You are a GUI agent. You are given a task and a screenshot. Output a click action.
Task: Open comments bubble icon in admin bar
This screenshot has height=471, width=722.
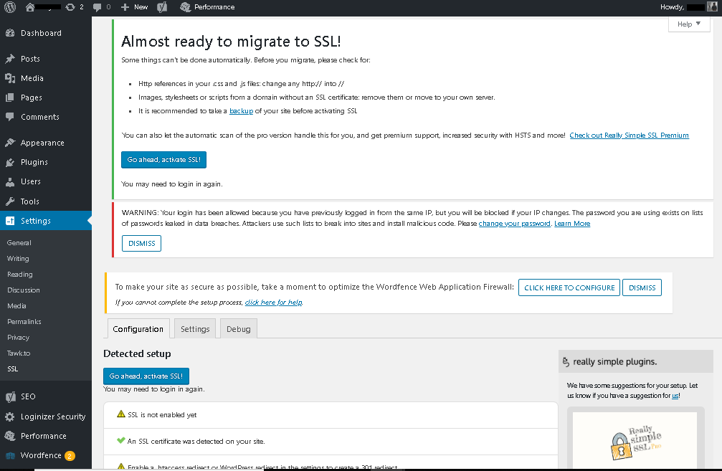(98, 7)
